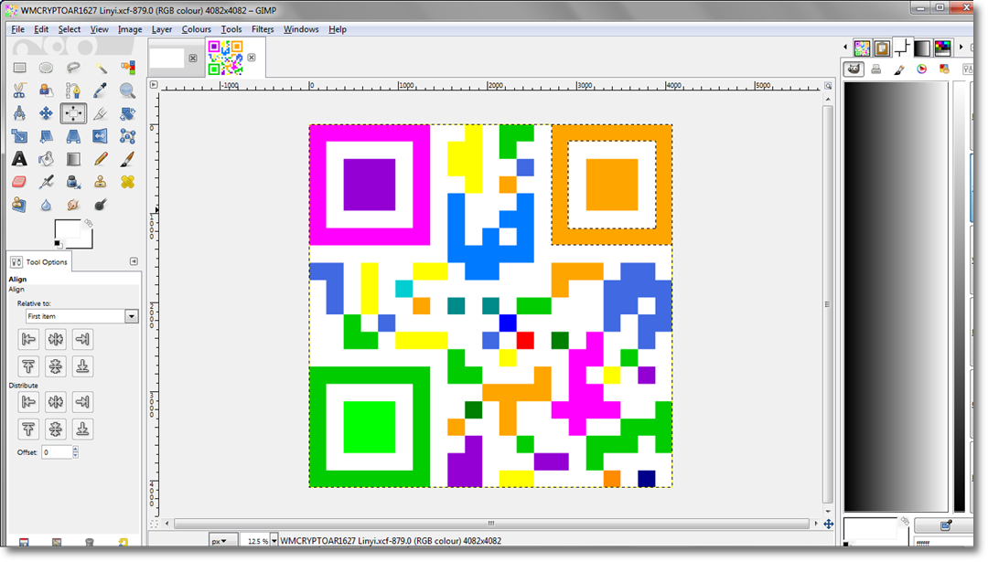Close the blank white image tab

[193, 58]
